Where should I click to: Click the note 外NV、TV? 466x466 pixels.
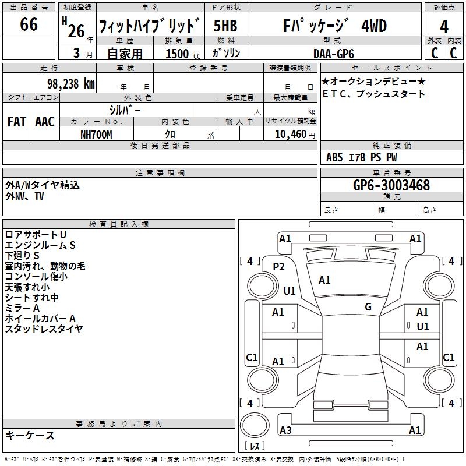coord(24,196)
